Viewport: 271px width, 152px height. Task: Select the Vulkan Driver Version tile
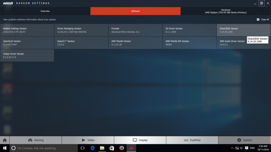point(27,55)
